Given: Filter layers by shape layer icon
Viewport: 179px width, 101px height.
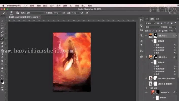Looking at the screenshot, I should 168,23.
